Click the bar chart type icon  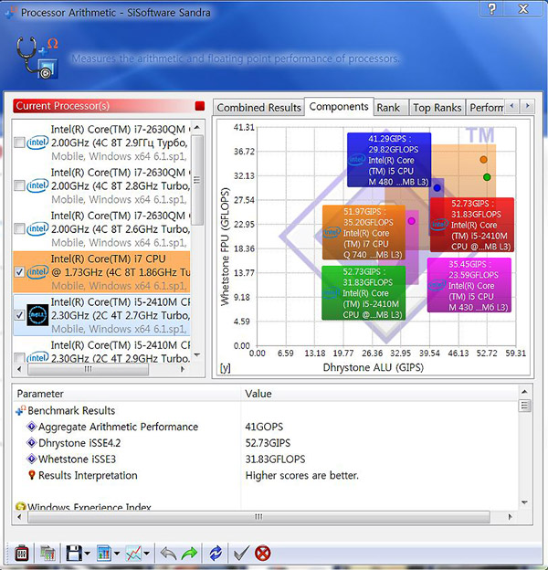tap(104, 554)
